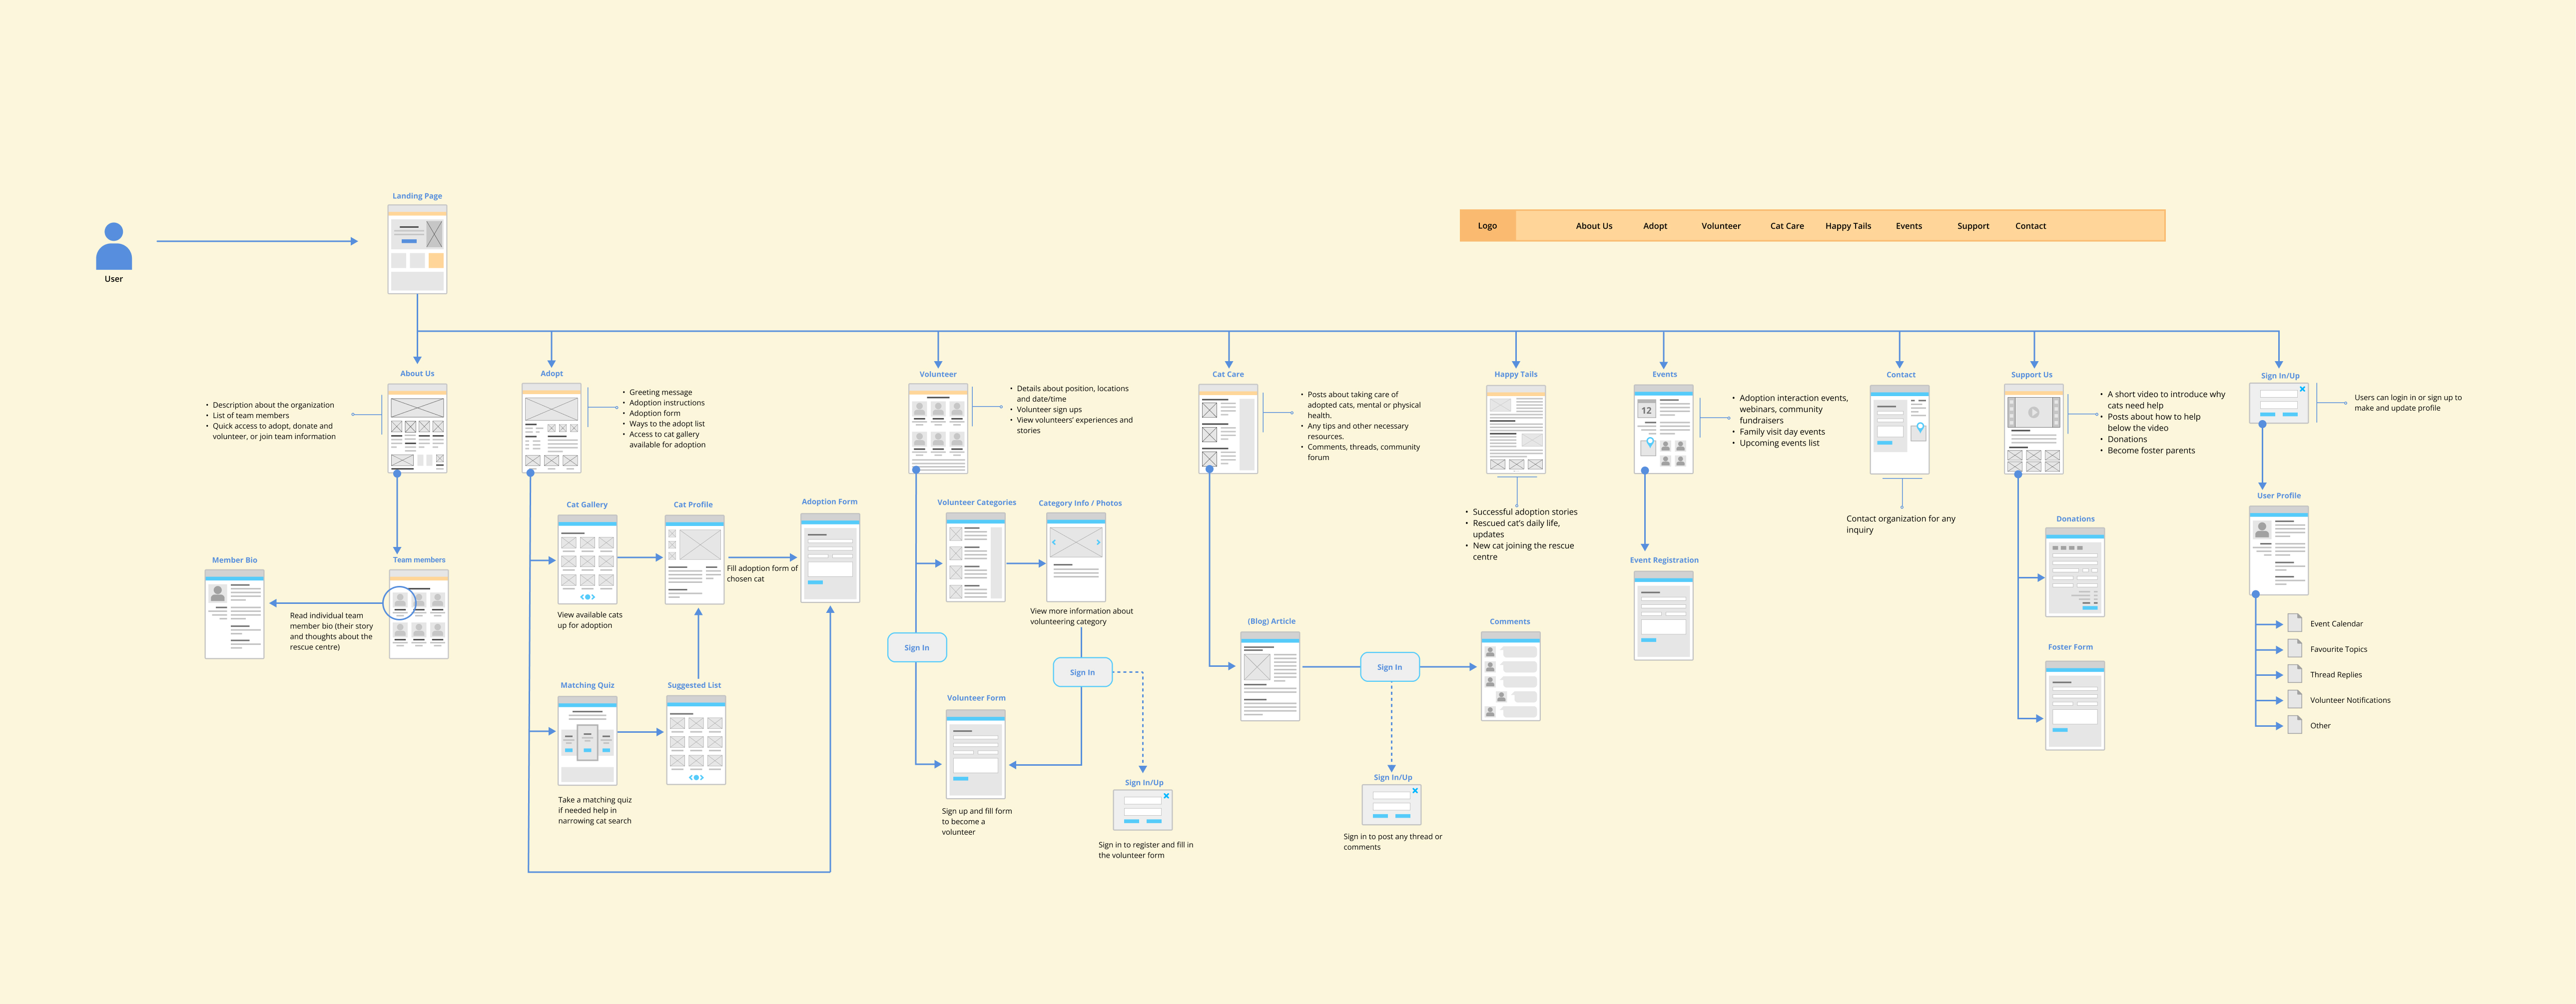Click the Sign In button before Comments
2576x1004 pixels.
point(1390,667)
